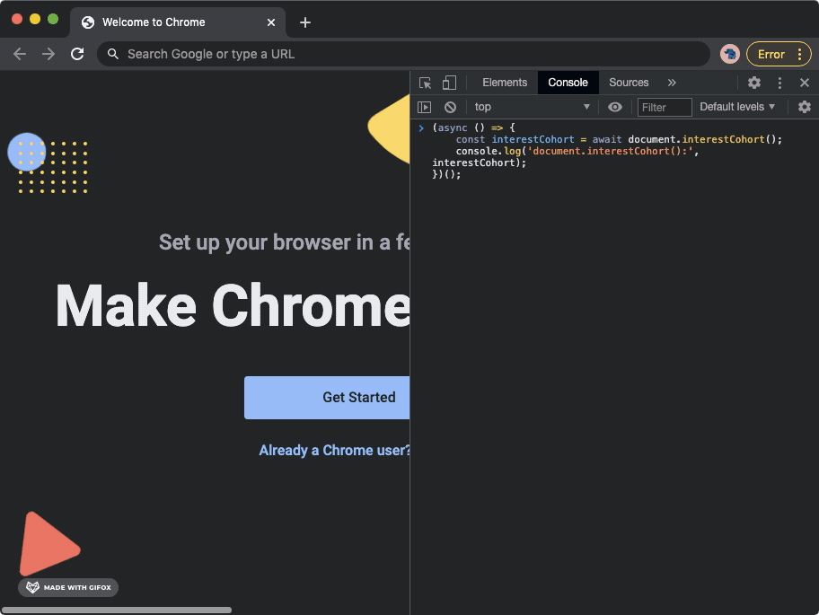Click the '(async () => {' code line
This screenshot has height=615, width=819.
(x=473, y=127)
